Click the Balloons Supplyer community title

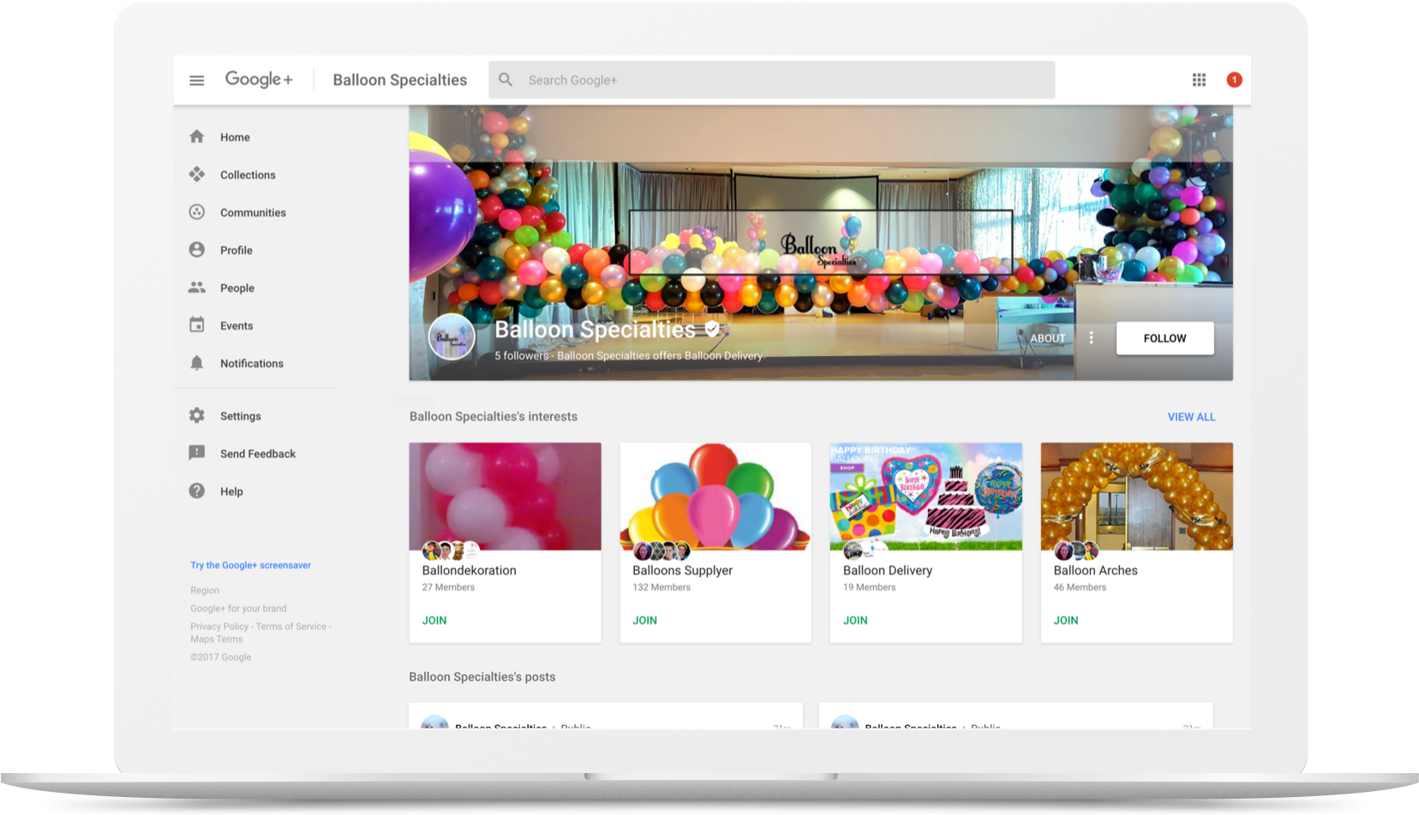(682, 570)
